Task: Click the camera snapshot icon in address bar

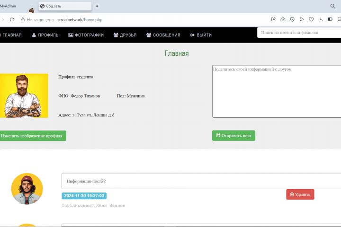Action: point(283,19)
